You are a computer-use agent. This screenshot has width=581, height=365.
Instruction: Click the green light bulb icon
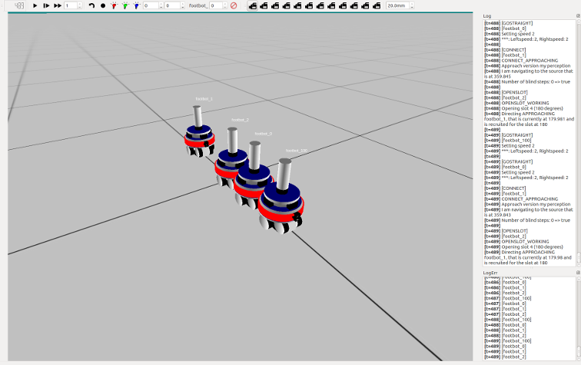click(124, 5)
